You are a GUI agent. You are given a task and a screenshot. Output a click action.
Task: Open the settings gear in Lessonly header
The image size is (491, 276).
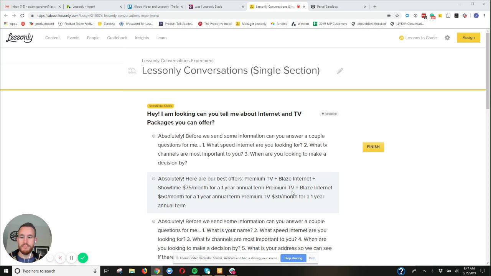447,38
